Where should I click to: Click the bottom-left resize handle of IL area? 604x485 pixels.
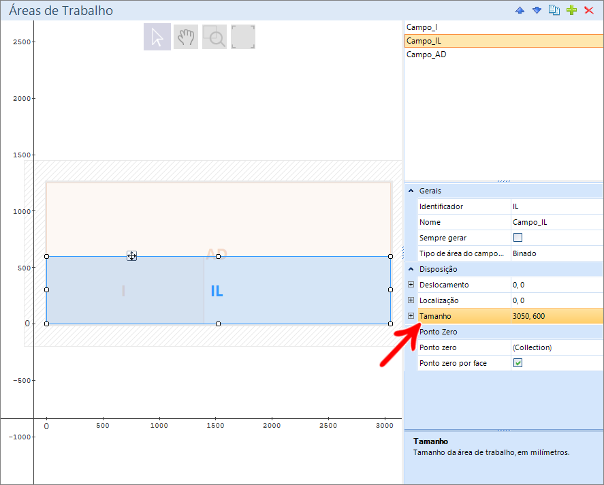click(x=46, y=324)
